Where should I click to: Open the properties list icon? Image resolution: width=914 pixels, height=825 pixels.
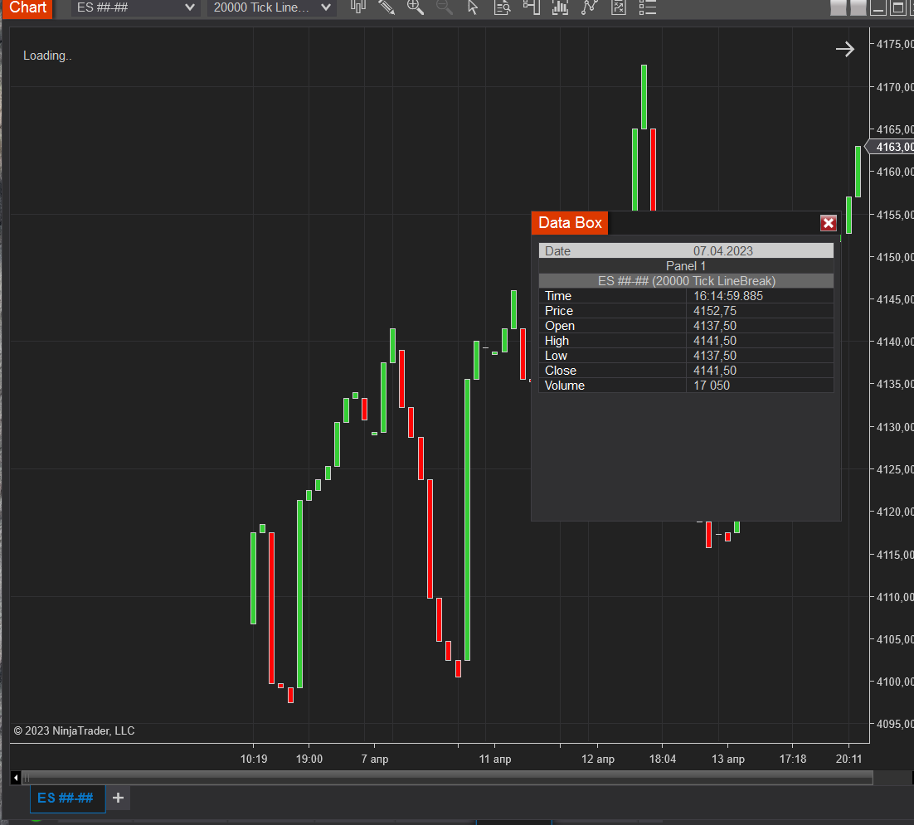(648, 7)
